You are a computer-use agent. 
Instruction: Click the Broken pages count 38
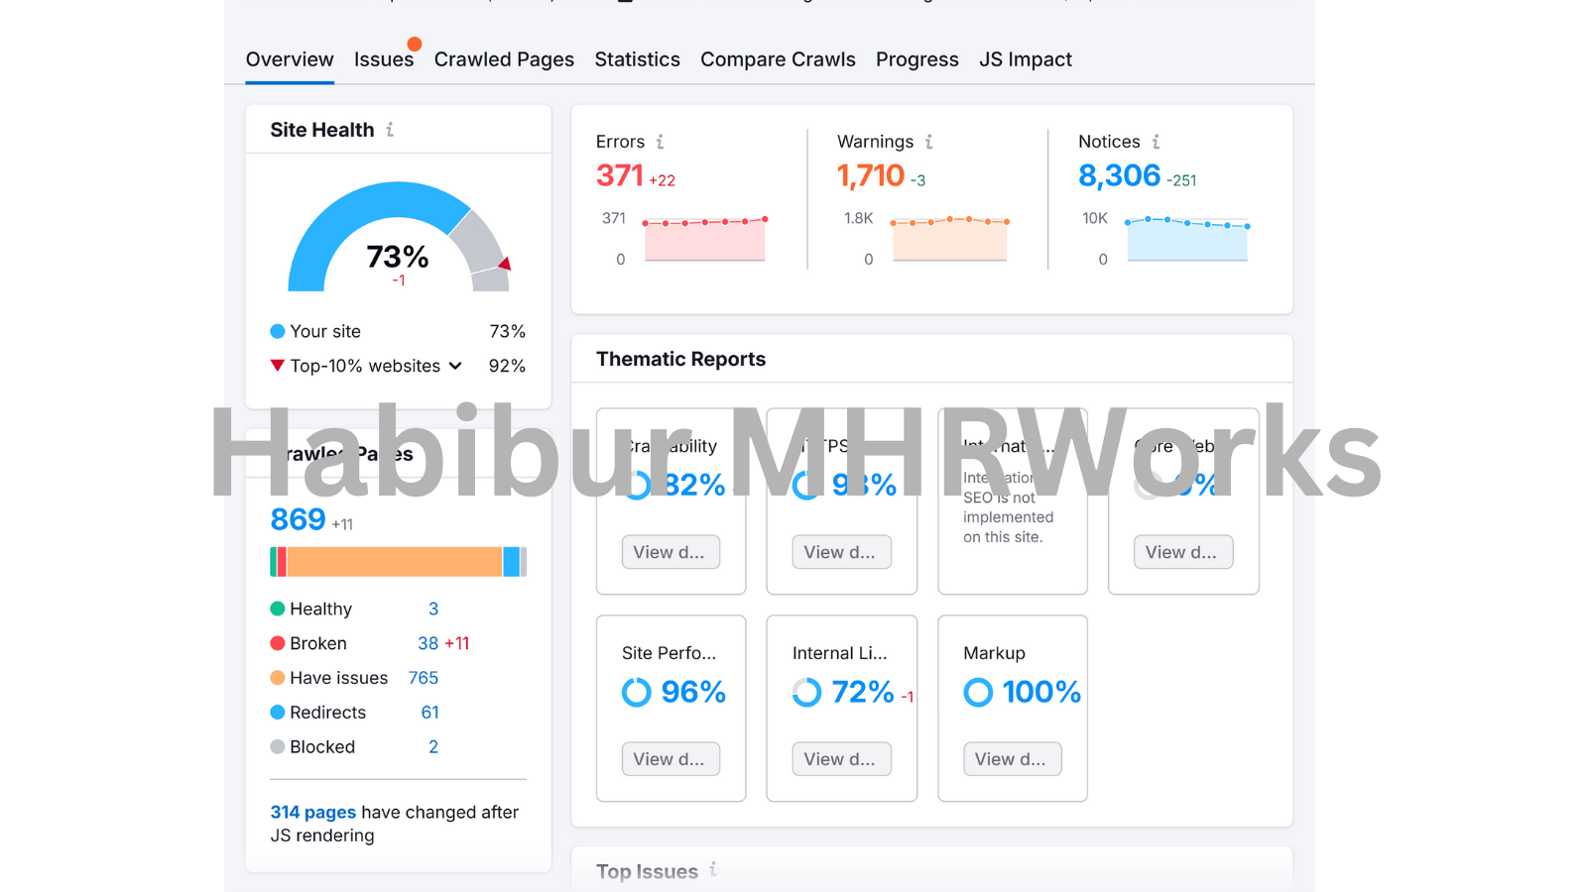427,643
